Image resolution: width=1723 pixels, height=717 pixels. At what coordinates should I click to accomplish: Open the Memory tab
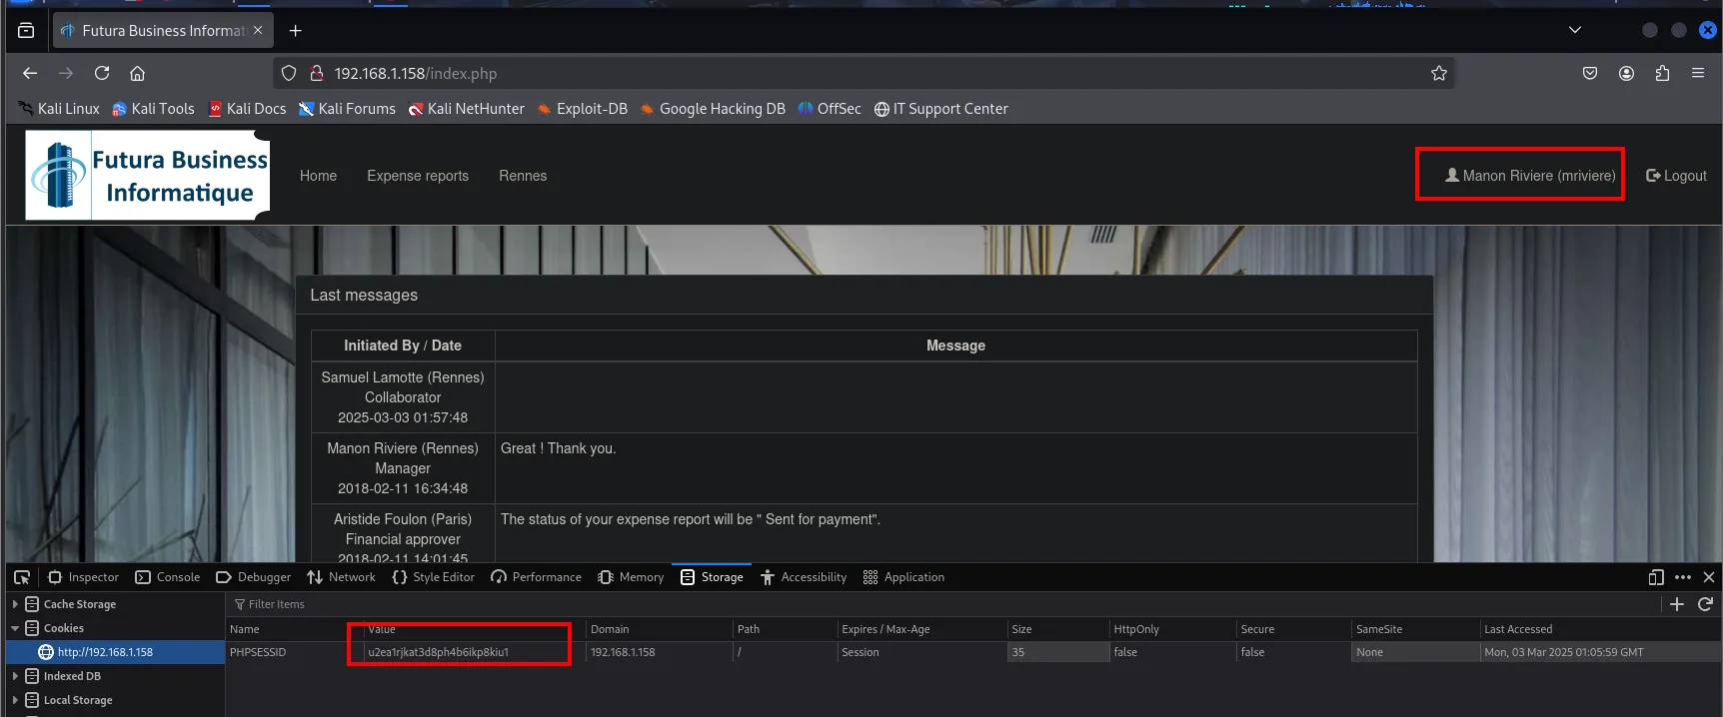631,577
